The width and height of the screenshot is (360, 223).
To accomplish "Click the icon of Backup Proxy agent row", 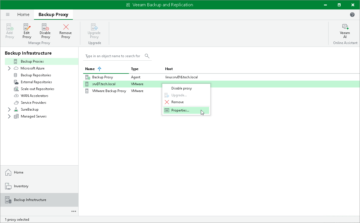I will (88, 77).
